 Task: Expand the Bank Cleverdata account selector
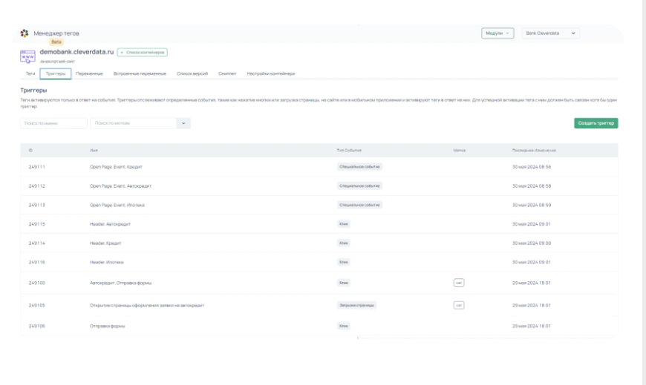(x=551, y=33)
